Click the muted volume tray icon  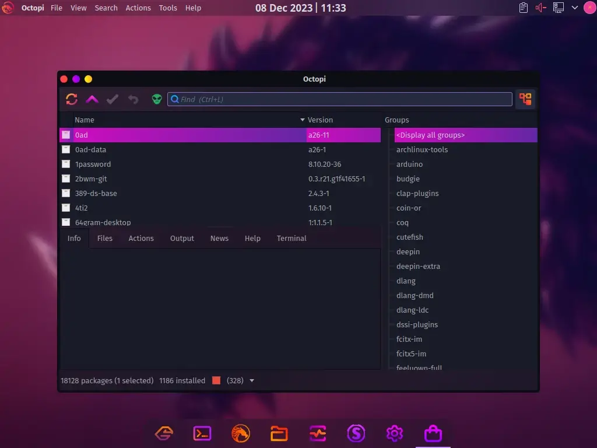click(540, 8)
